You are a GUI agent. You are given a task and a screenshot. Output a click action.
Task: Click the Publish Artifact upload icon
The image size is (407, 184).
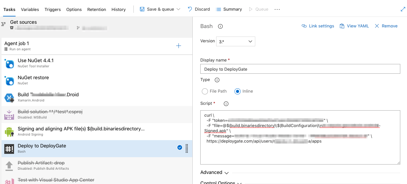coord(9,166)
